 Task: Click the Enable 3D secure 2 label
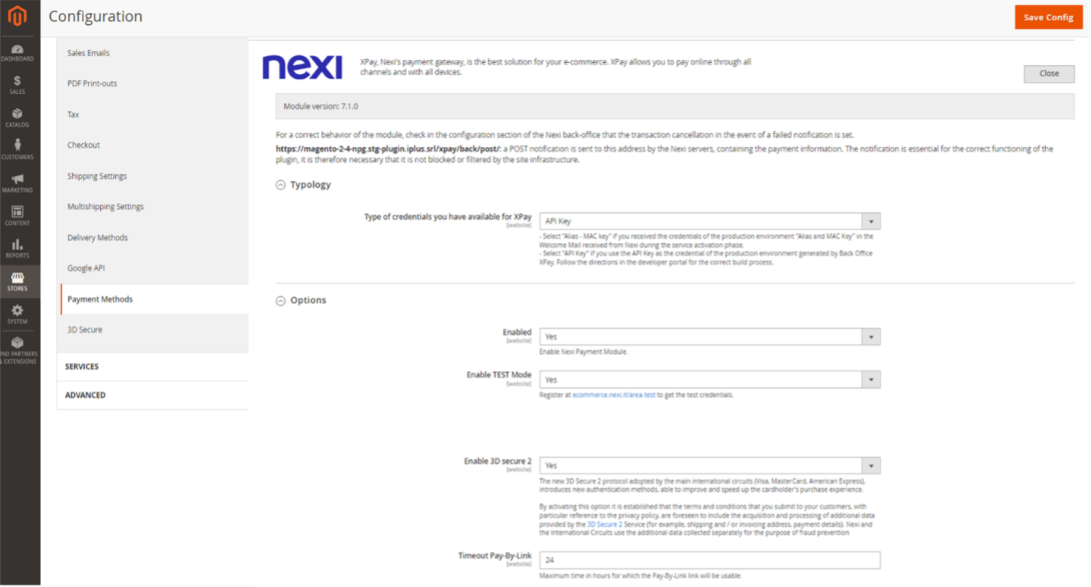click(498, 461)
